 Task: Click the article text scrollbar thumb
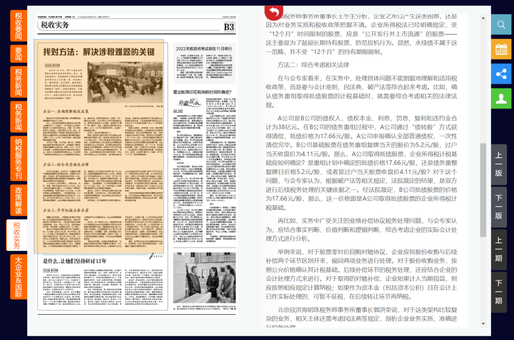(x=483, y=190)
